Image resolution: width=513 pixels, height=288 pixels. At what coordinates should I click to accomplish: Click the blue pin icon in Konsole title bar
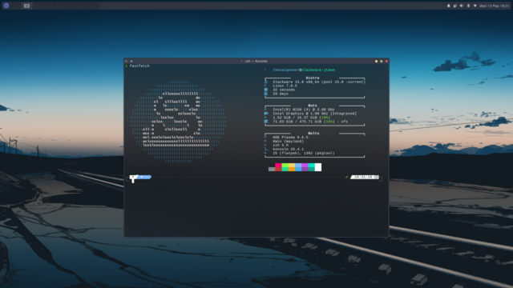[x=131, y=61]
